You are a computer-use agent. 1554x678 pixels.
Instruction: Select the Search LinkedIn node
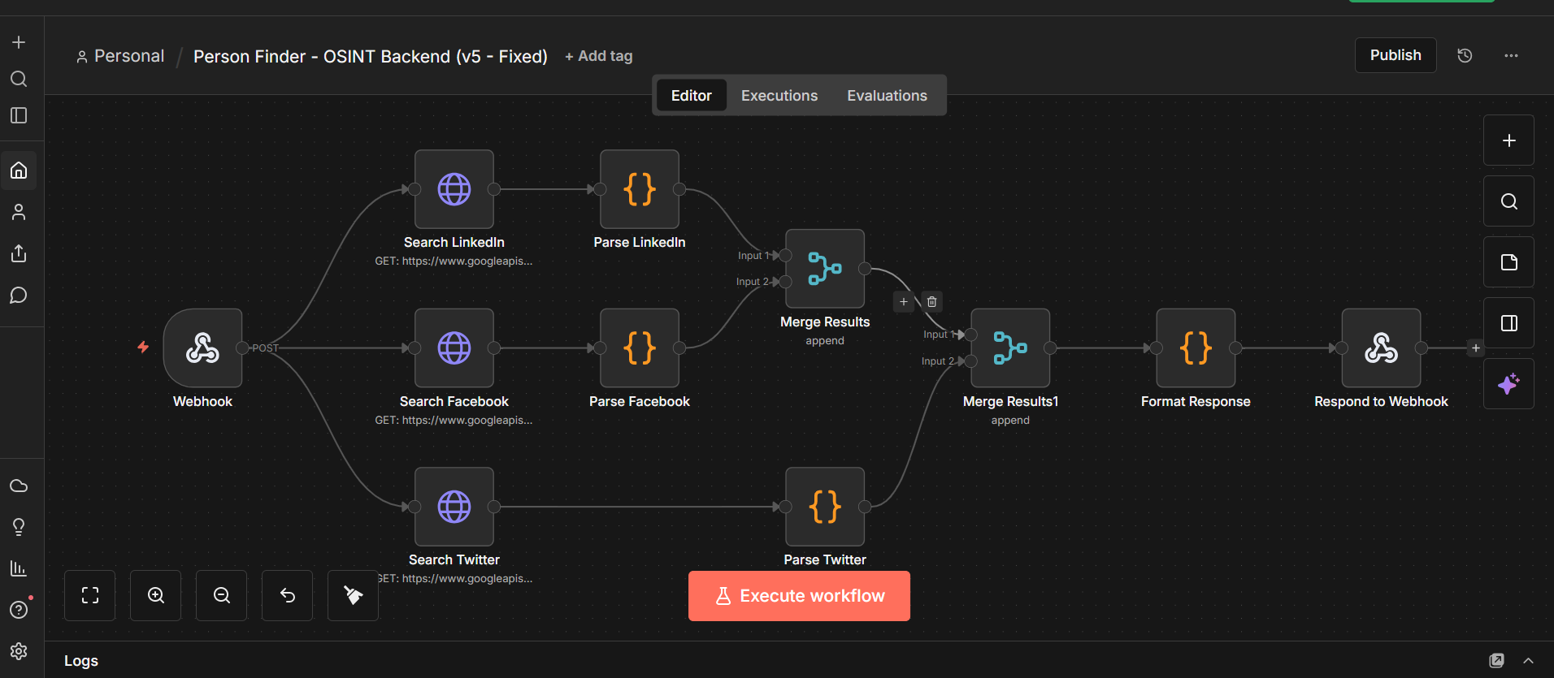coord(454,189)
